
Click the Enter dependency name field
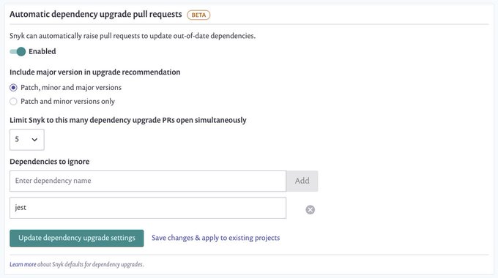click(x=148, y=181)
